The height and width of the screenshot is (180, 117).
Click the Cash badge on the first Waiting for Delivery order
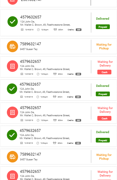[x=104, y=72]
